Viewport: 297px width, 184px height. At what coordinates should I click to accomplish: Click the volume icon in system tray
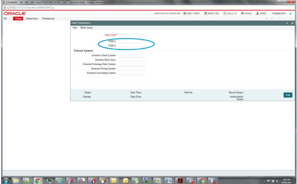[x=277, y=181]
